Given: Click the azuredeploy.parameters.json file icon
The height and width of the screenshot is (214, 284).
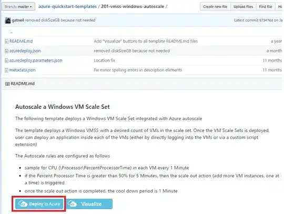Looking at the screenshot, I should 6,60.
